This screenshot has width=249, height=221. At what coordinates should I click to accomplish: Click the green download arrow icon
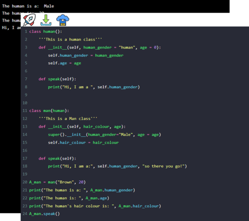[46, 20]
